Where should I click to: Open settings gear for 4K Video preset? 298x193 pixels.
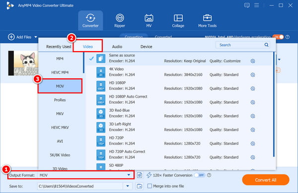(x=253, y=75)
